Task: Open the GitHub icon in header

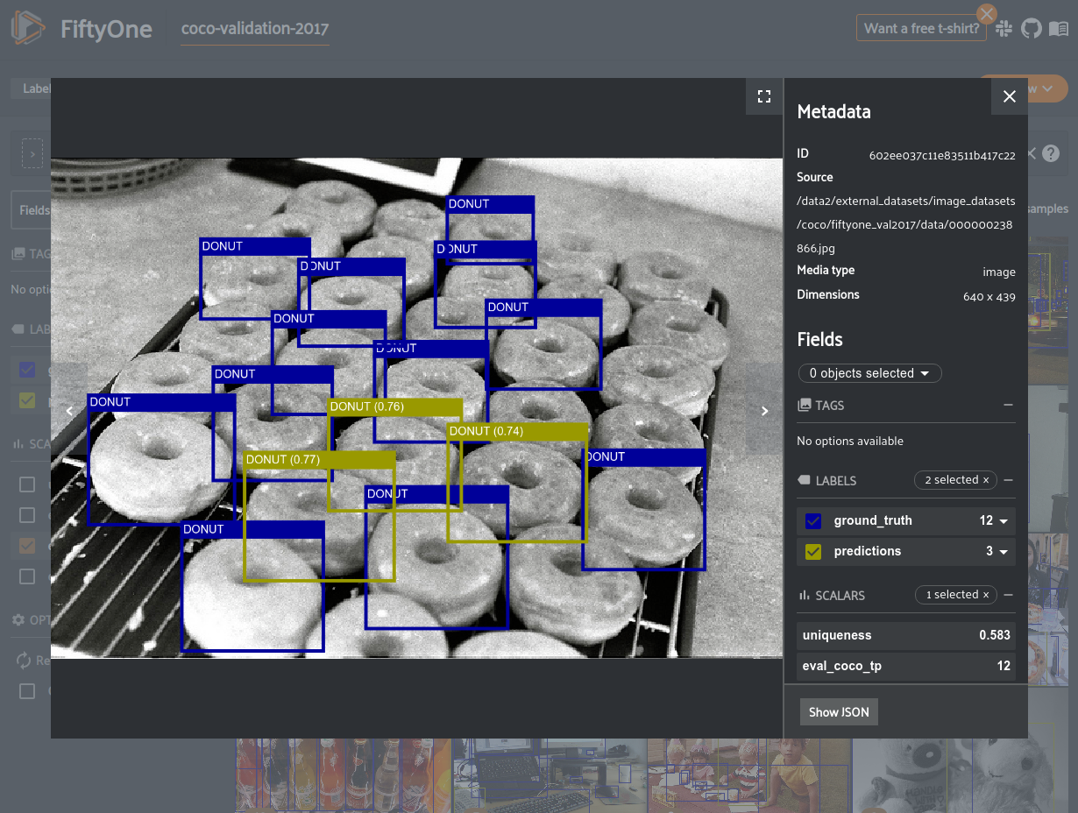Action: point(1032,29)
